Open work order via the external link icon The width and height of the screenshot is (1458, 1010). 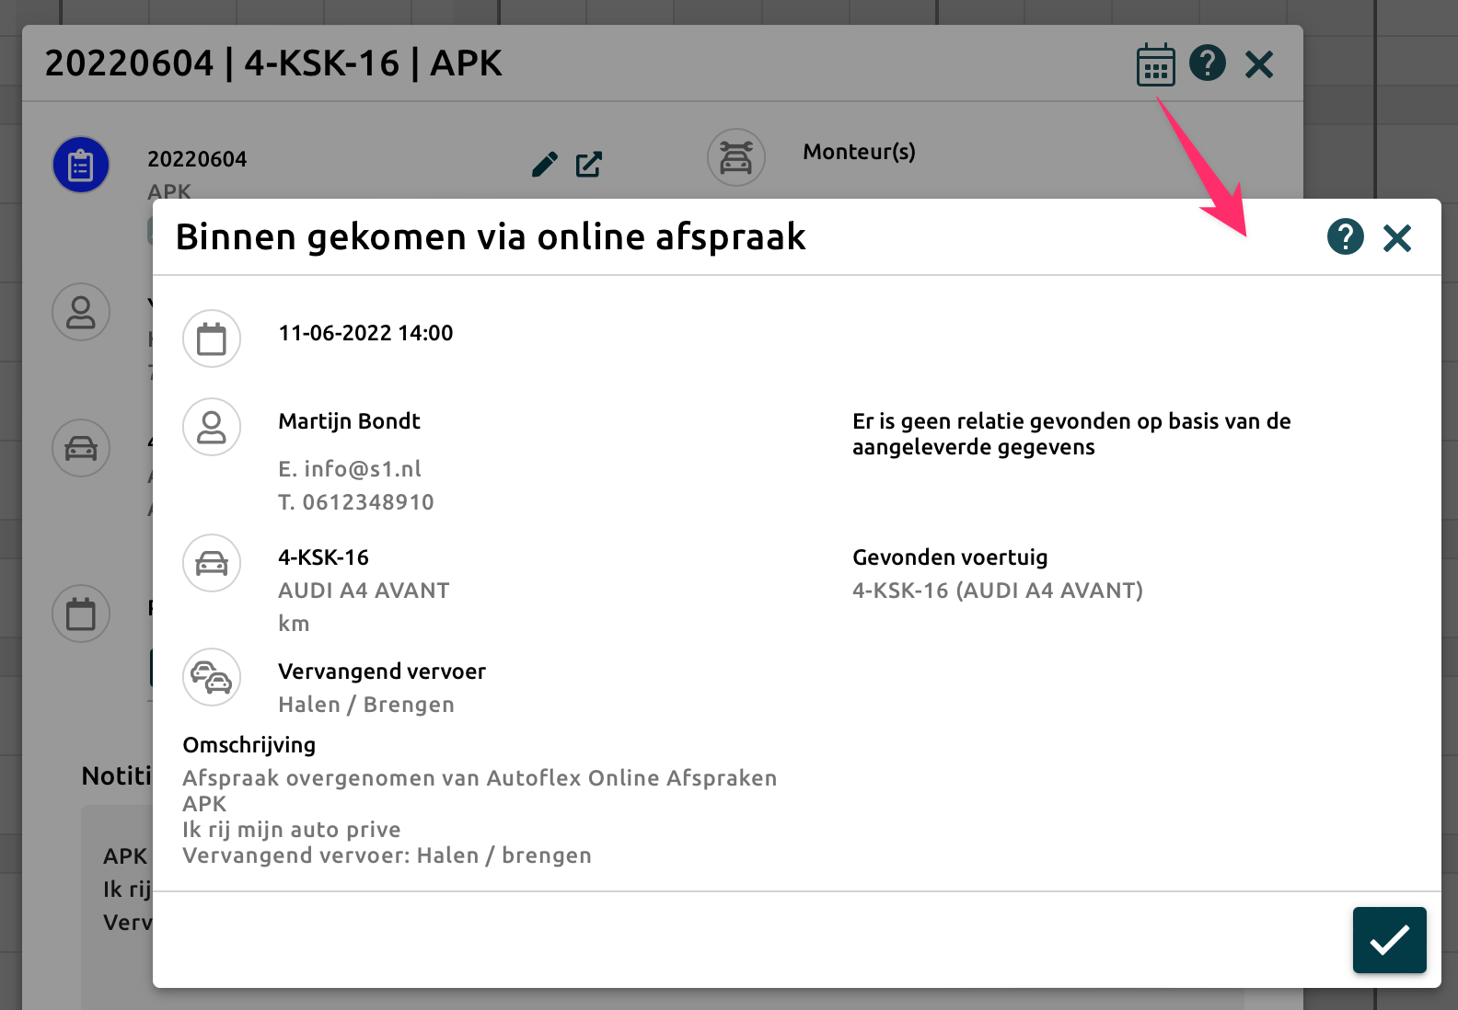click(588, 165)
